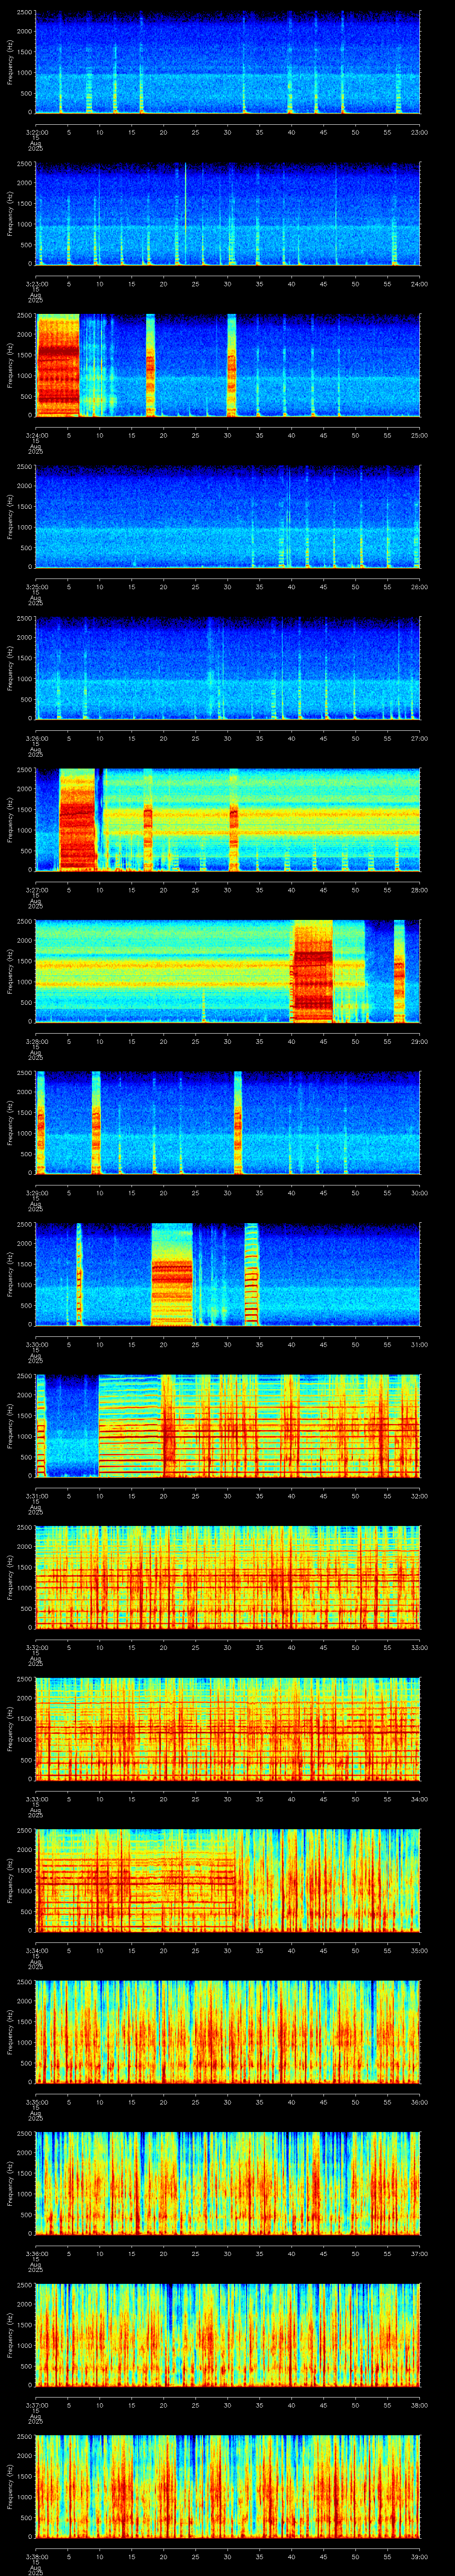
Task: Select the spectrogram panel starting at 3:28:00
Action: (228, 972)
